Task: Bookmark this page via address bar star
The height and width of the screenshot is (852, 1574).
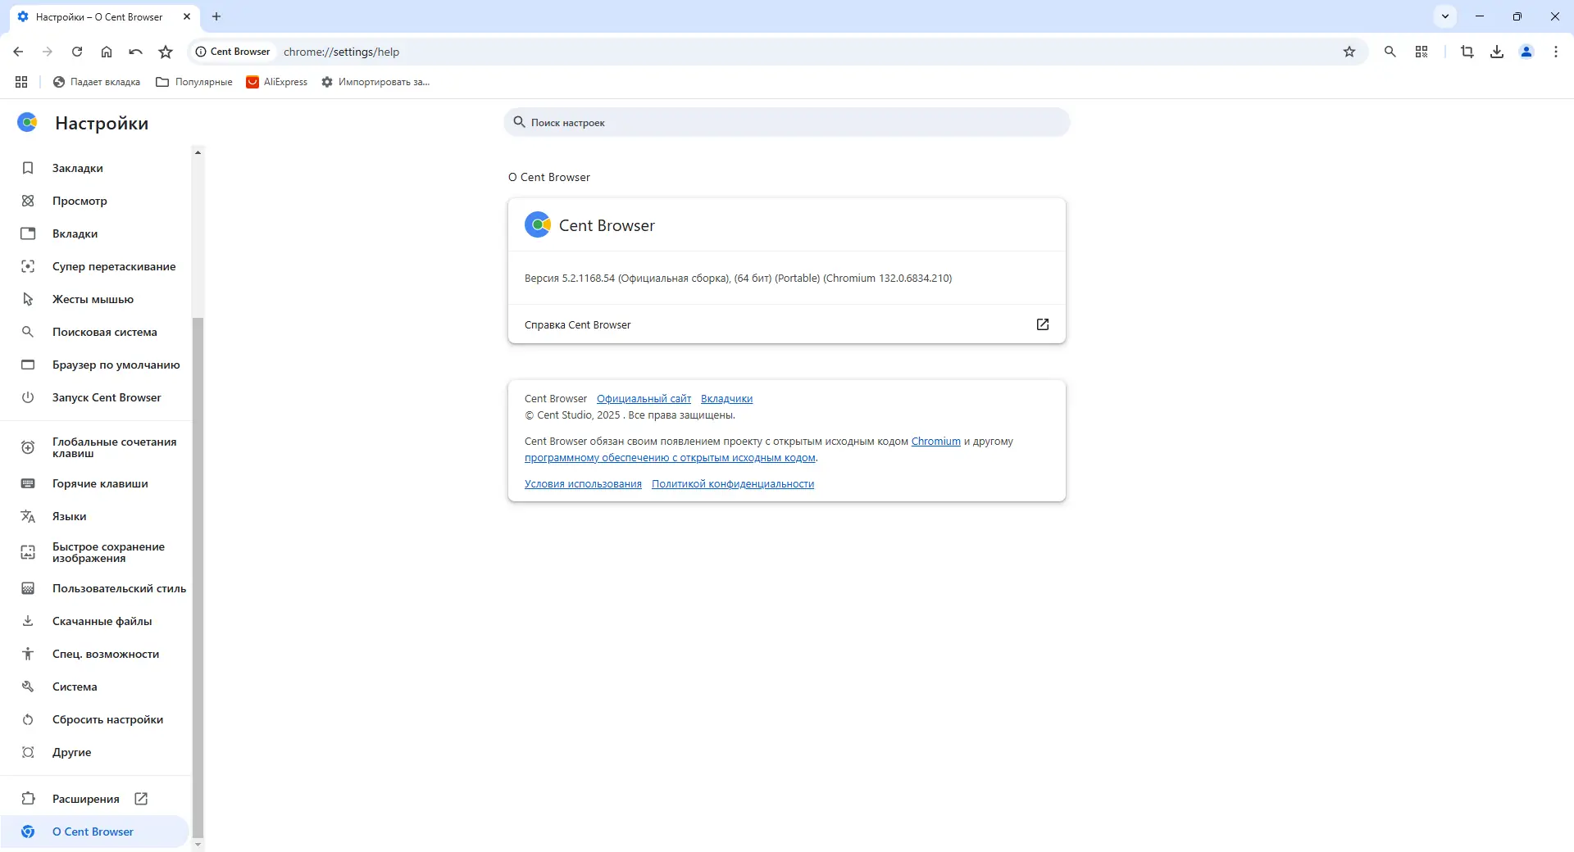Action: point(1349,52)
